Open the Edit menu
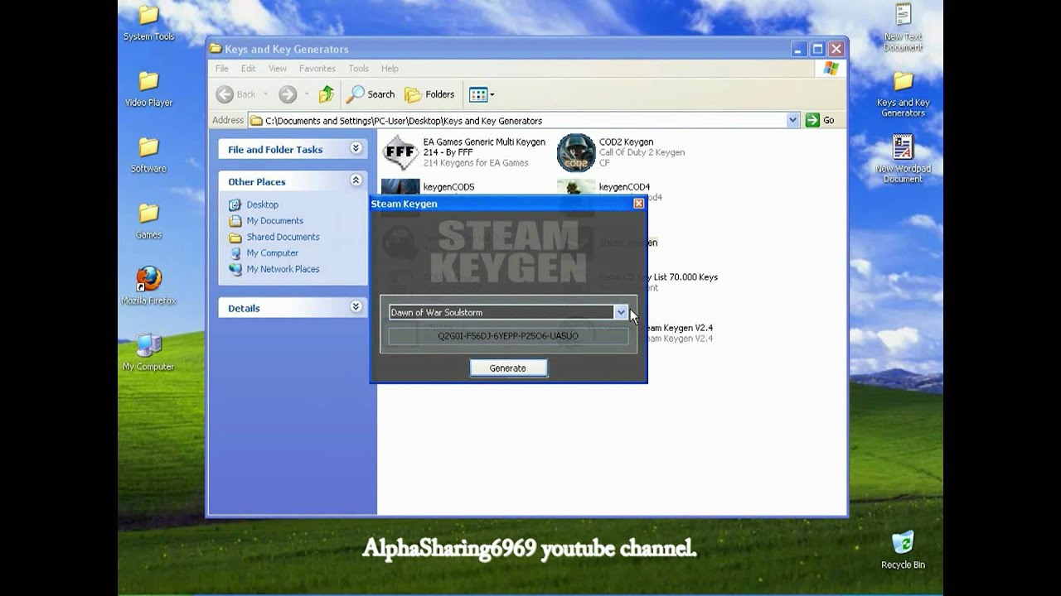This screenshot has height=596, width=1061. point(249,69)
